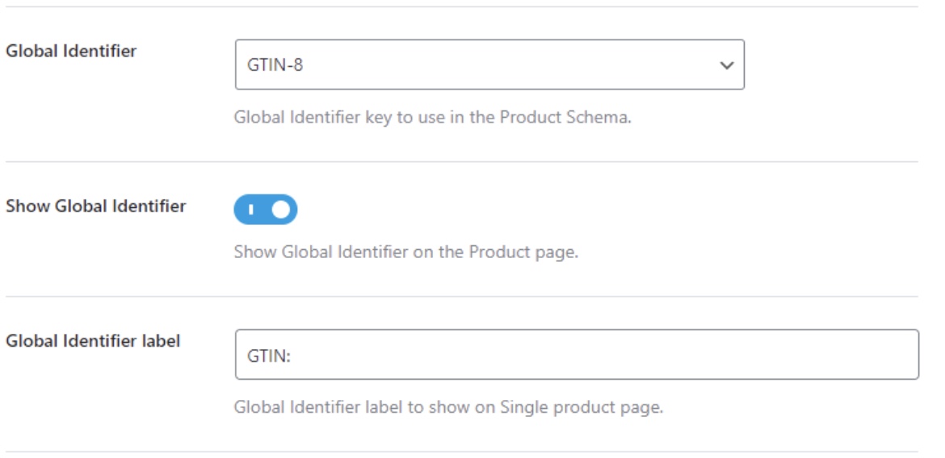Open the Global Identifier dropdown

coord(489,65)
